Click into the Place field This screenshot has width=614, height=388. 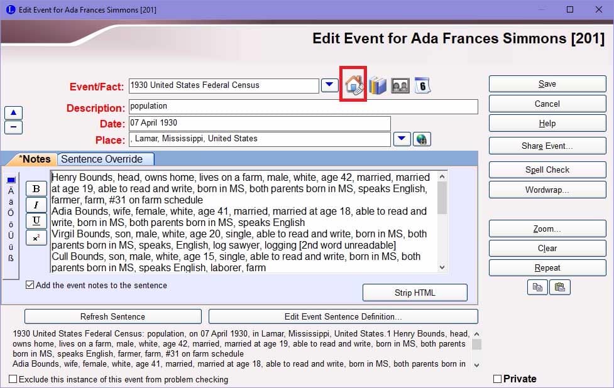(260, 139)
